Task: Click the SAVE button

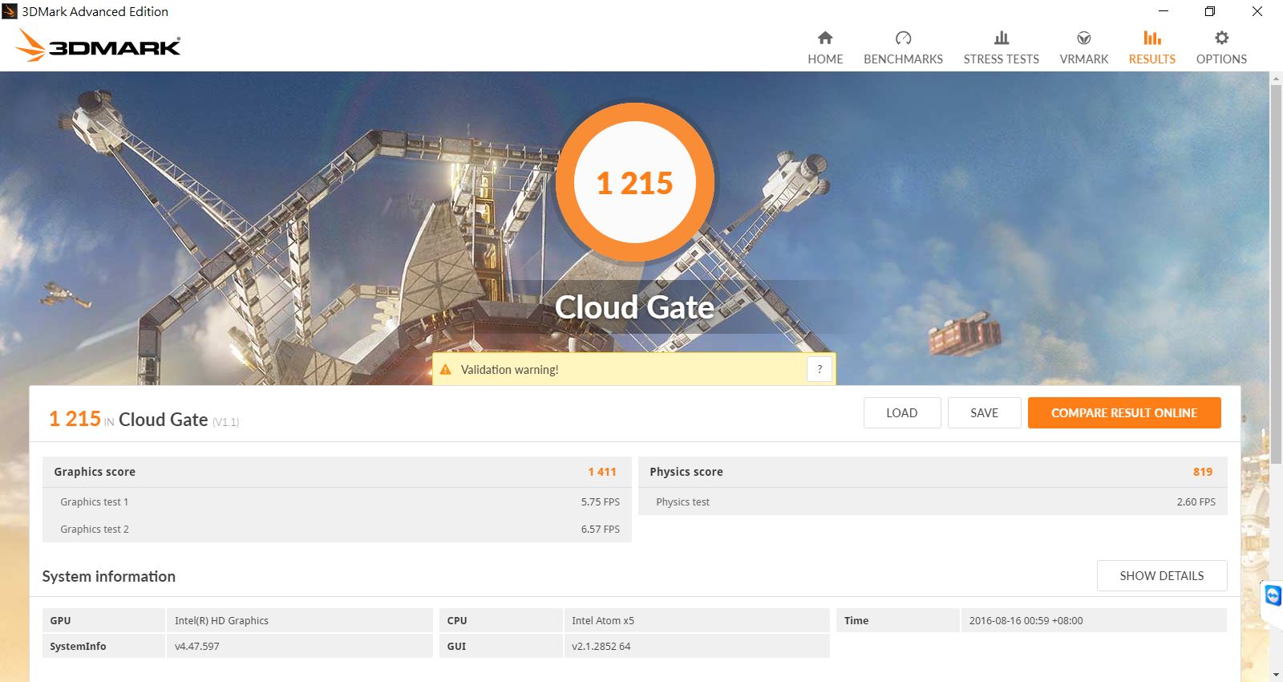Action: 985,413
